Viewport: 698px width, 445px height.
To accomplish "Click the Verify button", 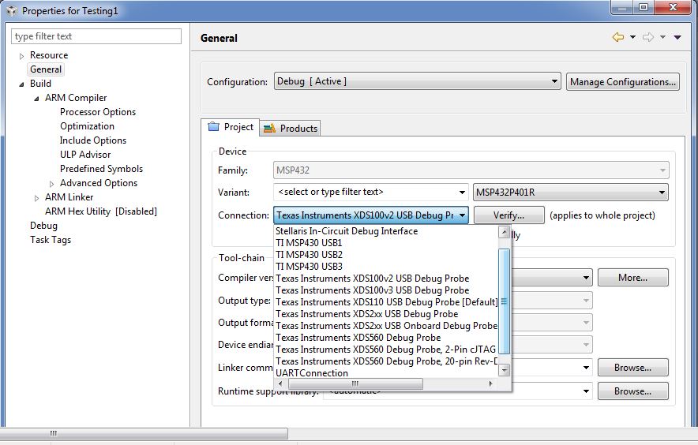I will 508,215.
